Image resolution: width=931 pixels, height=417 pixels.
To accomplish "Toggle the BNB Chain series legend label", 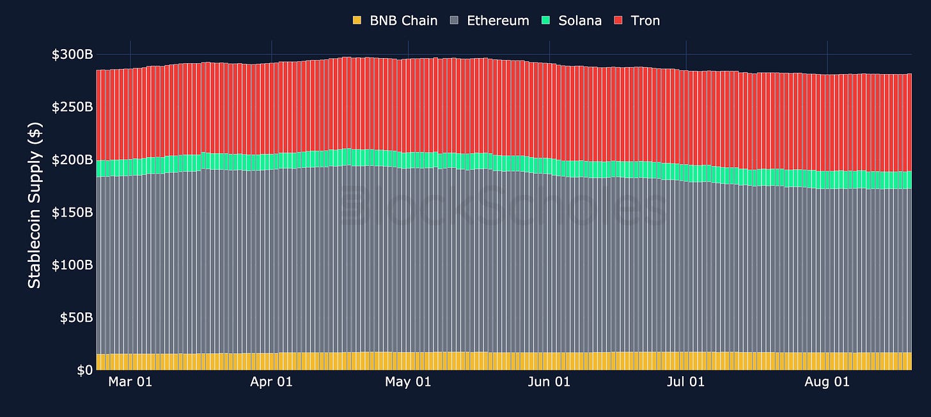I will [x=403, y=20].
